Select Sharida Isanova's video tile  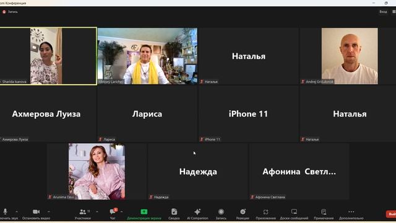click(x=48, y=56)
